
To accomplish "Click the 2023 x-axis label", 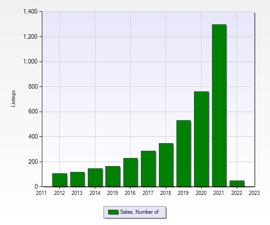I will tap(254, 193).
